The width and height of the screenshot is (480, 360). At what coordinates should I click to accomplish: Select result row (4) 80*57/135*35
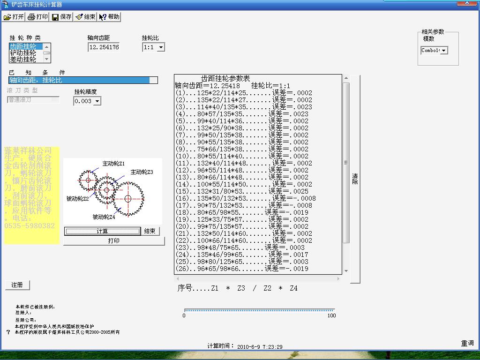242,114
